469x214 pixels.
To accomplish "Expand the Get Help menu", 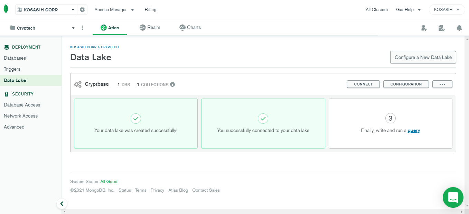I will pos(409,10).
